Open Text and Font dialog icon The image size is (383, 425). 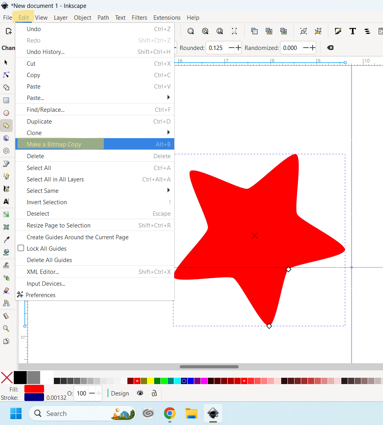(353, 31)
